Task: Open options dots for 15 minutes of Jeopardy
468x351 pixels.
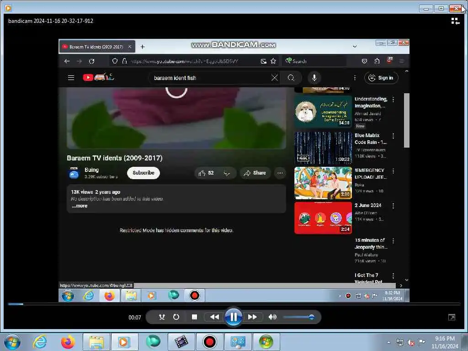Action: point(393,241)
